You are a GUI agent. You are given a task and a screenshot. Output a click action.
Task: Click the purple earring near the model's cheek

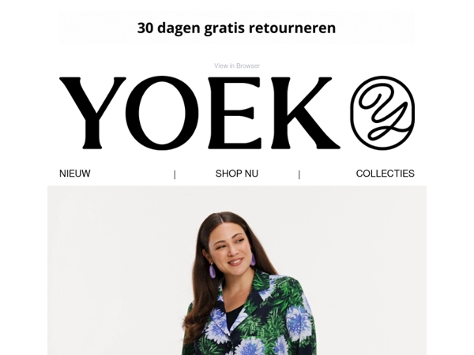[252, 260]
